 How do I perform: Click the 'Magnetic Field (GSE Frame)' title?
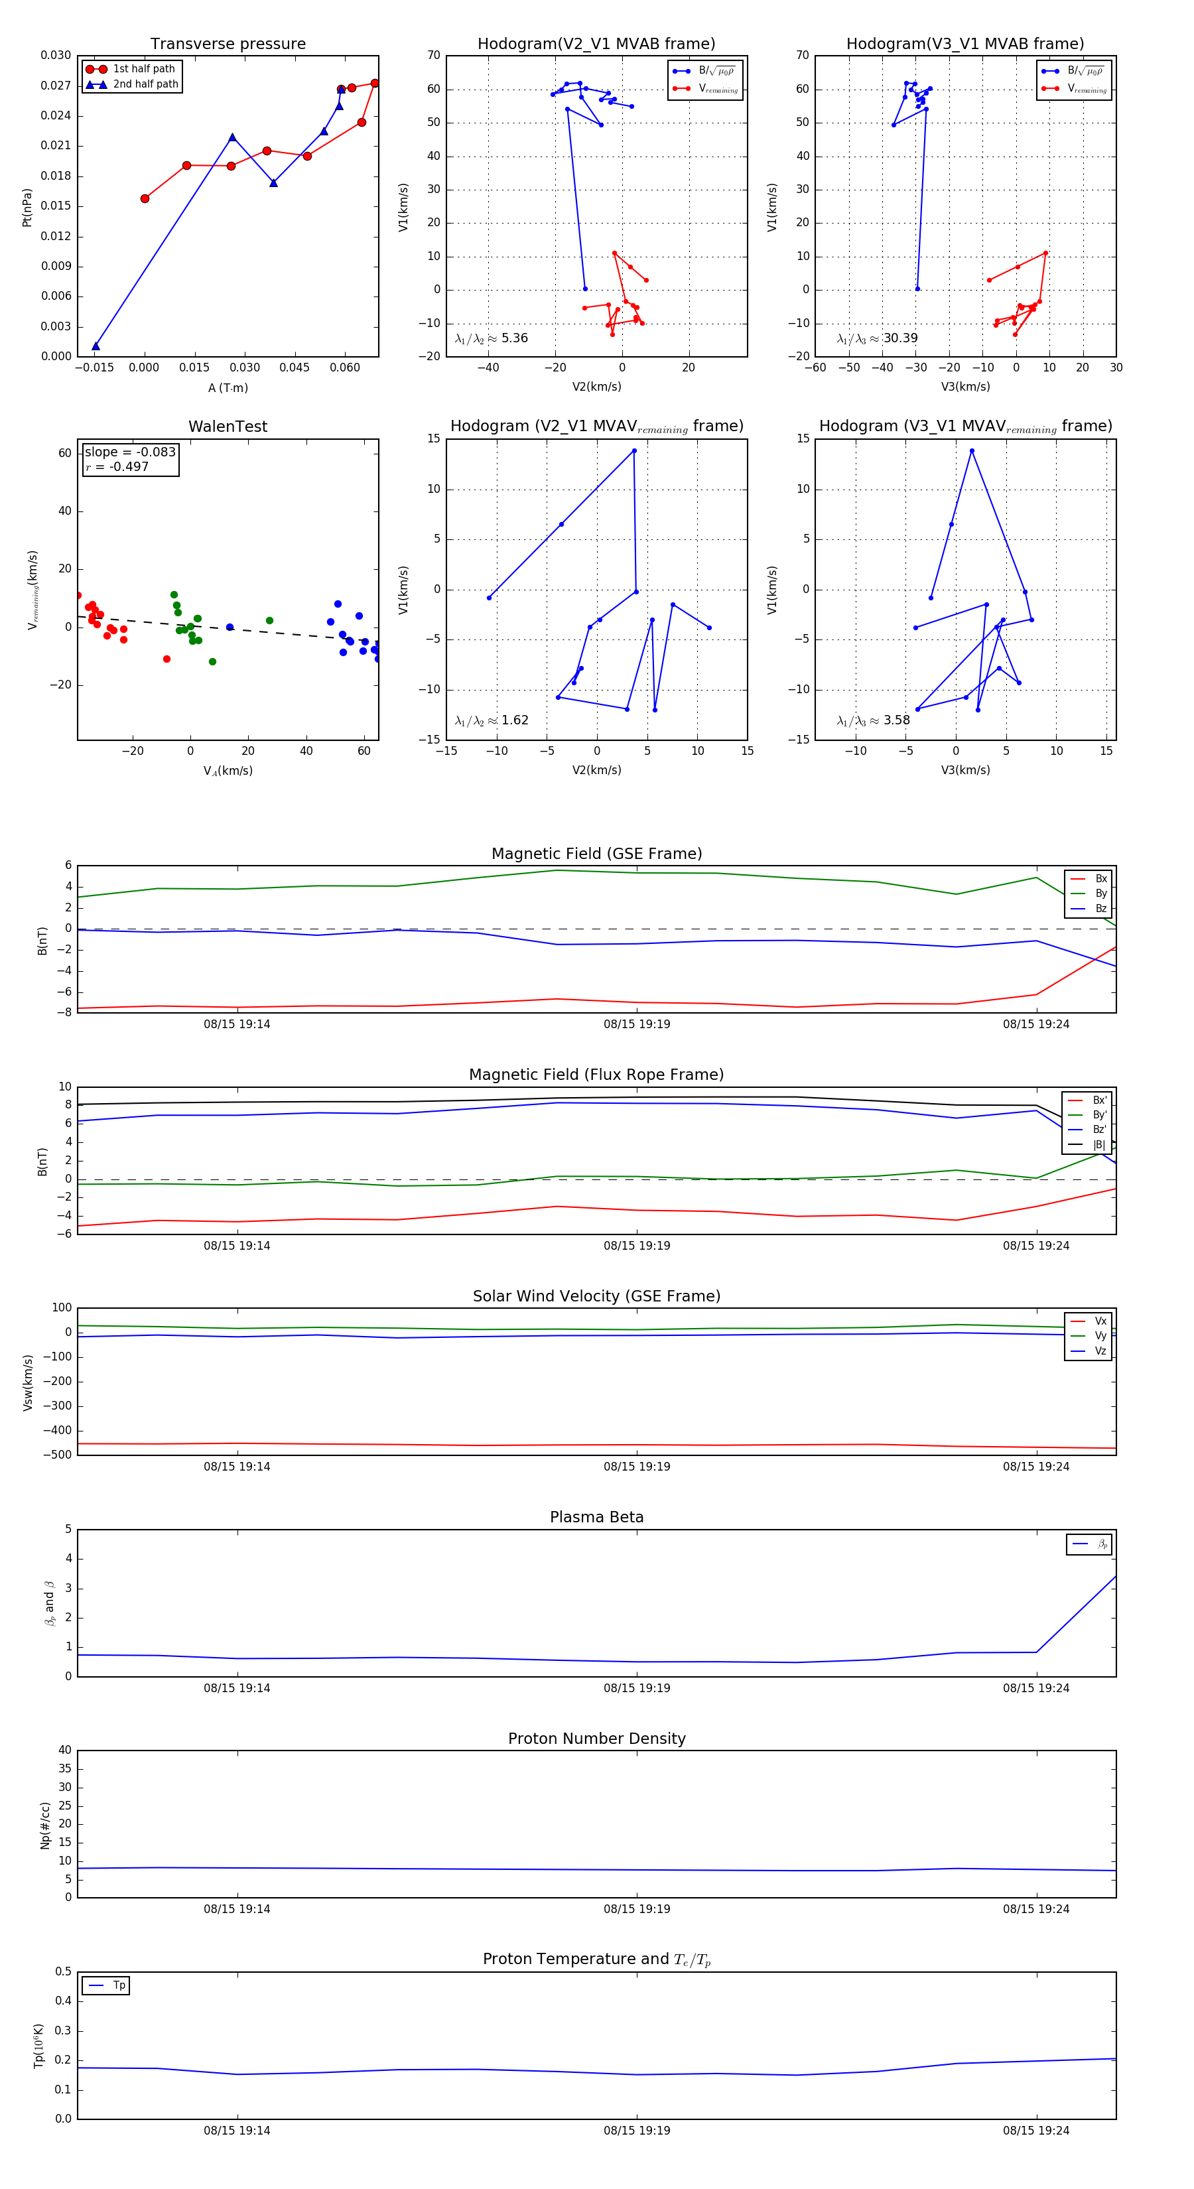tap(596, 854)
